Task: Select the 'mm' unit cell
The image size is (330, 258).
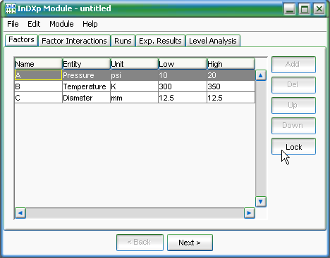Action: coord(134,98)
